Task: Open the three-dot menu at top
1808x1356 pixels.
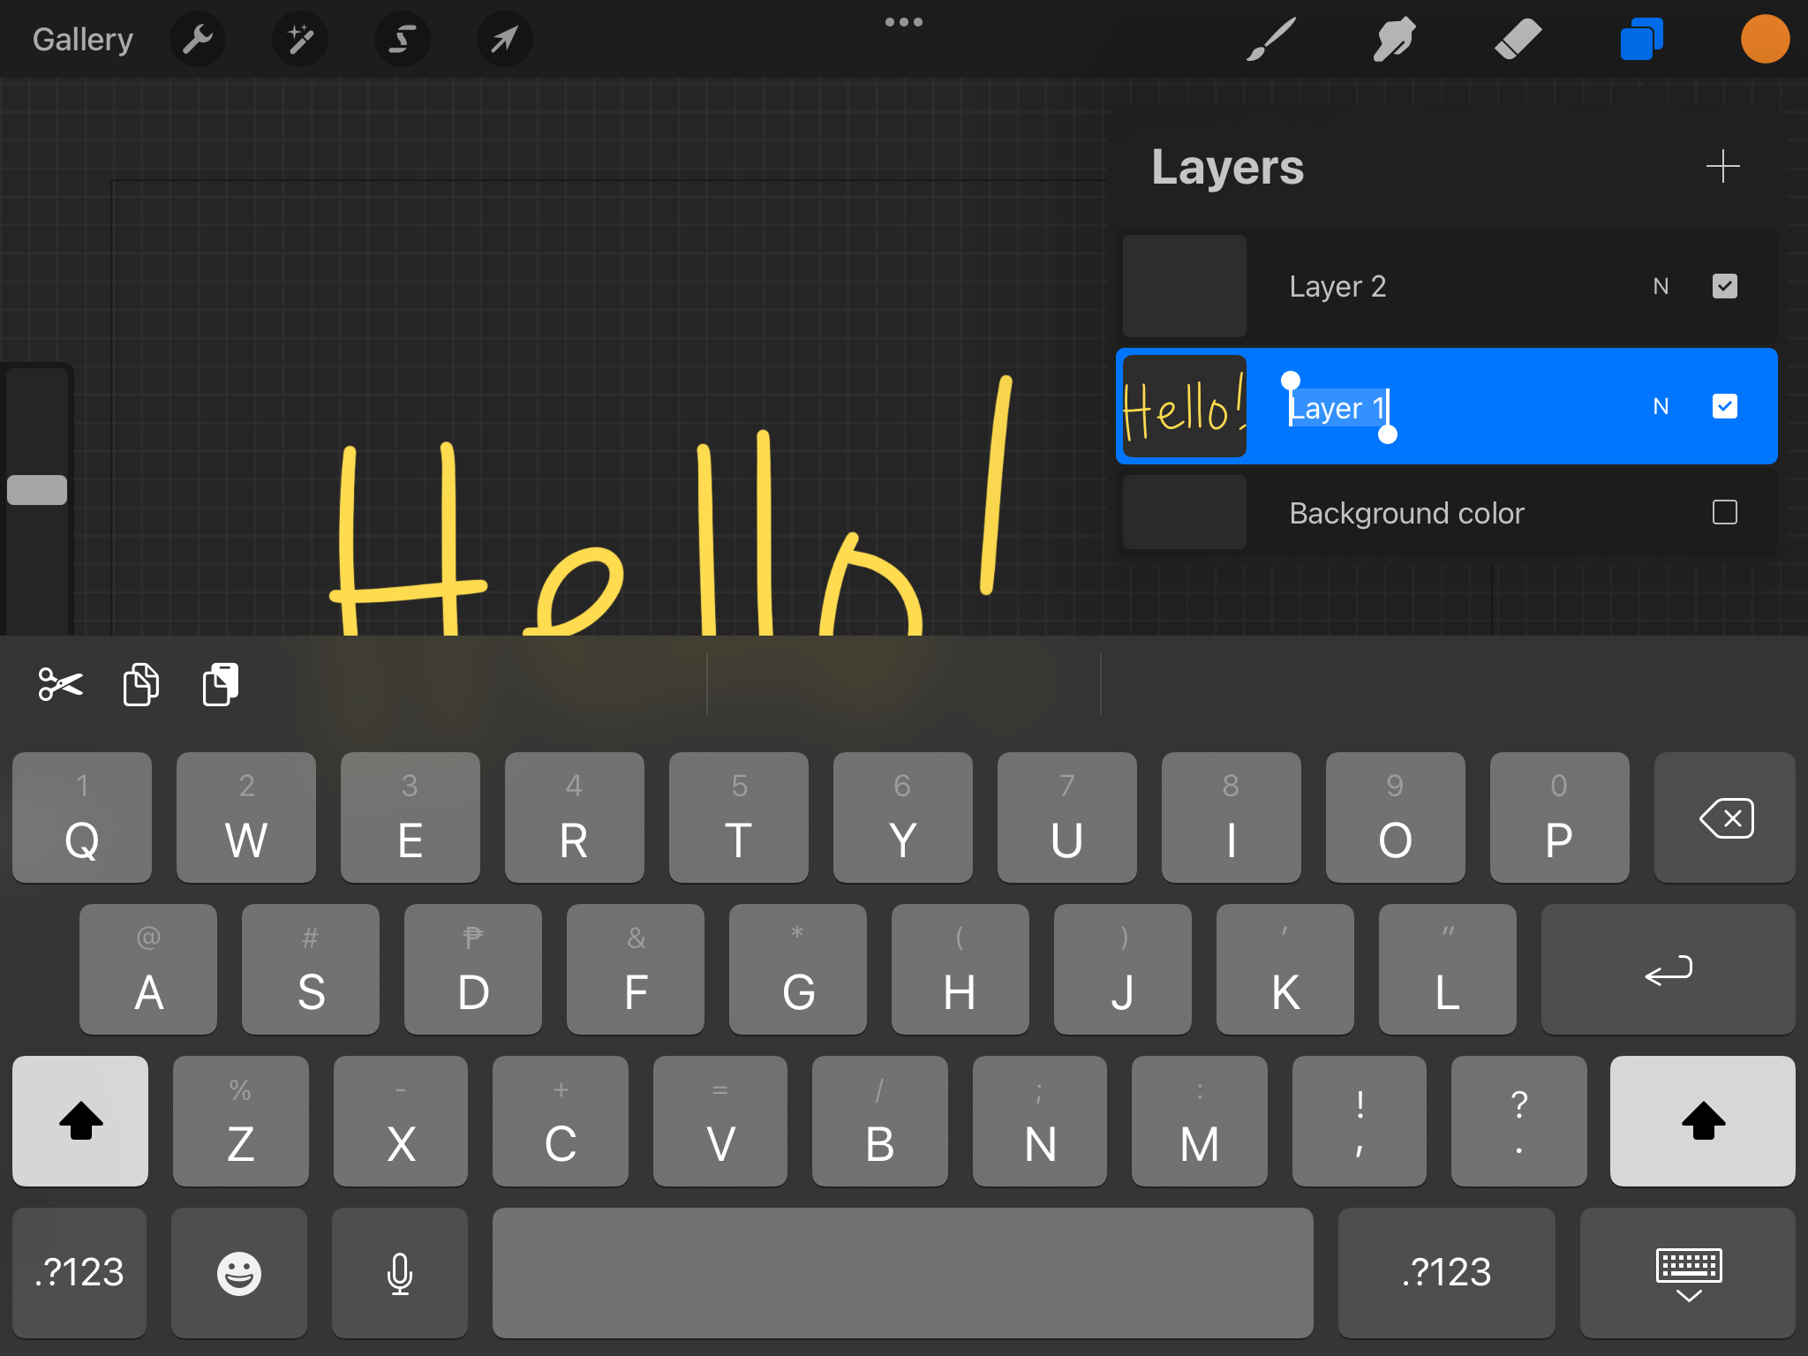Action: pyautogui.click(x=903, y=22)
